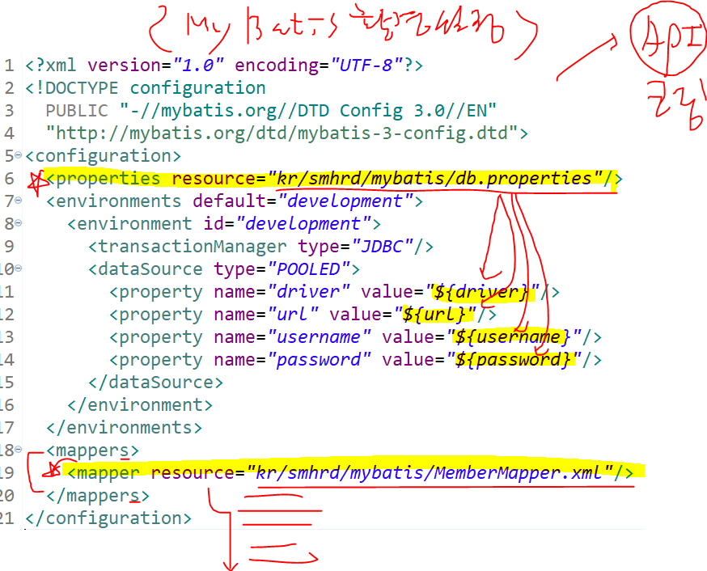Collapse the environments element fold marker
This screenshot has width=707, height=571.
click(18, 200)
